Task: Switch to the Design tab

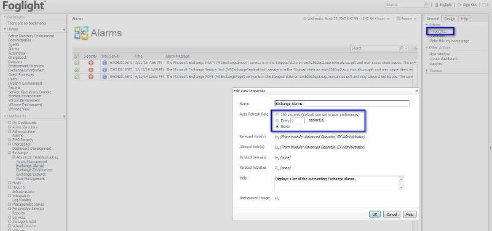Action: (x=450, y=19)
